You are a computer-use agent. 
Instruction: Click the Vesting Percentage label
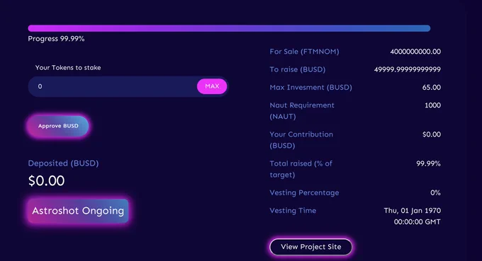(304, 192)
